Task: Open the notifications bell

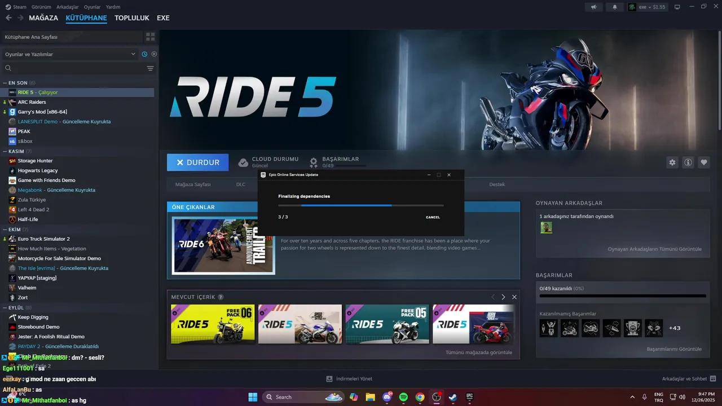Action: click(x=615, y=7)
